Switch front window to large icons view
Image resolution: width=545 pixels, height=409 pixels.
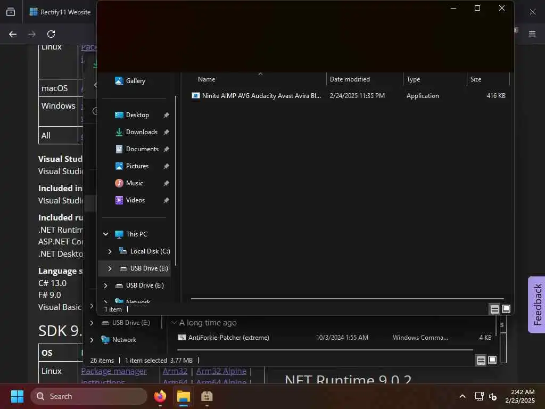click(506, 309)
